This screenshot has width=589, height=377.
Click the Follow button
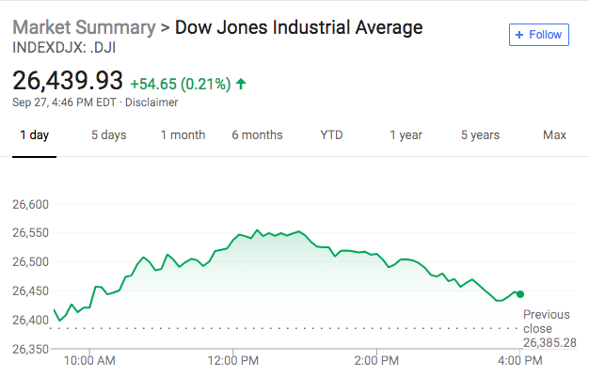point(540,35)
